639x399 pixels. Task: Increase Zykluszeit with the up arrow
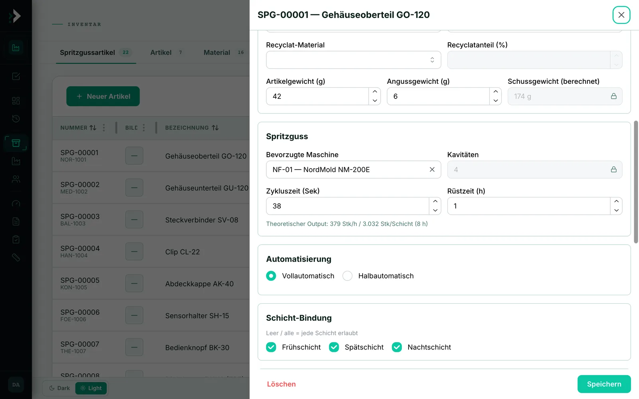click(435, 201)
